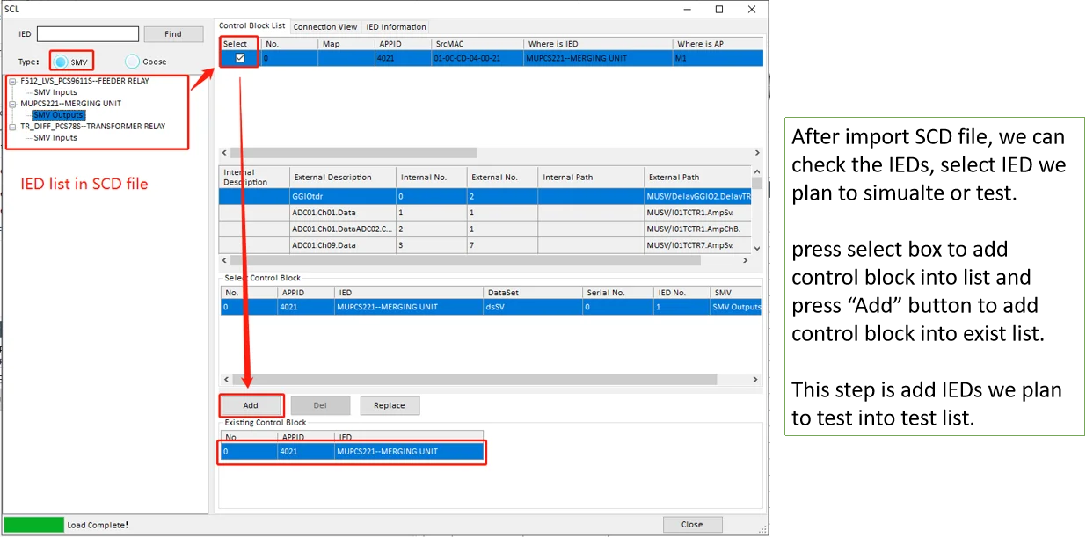Click the DataSet column header
Image resolution: width=1086 pixels, height=538 pixels.
coord(531,292)
